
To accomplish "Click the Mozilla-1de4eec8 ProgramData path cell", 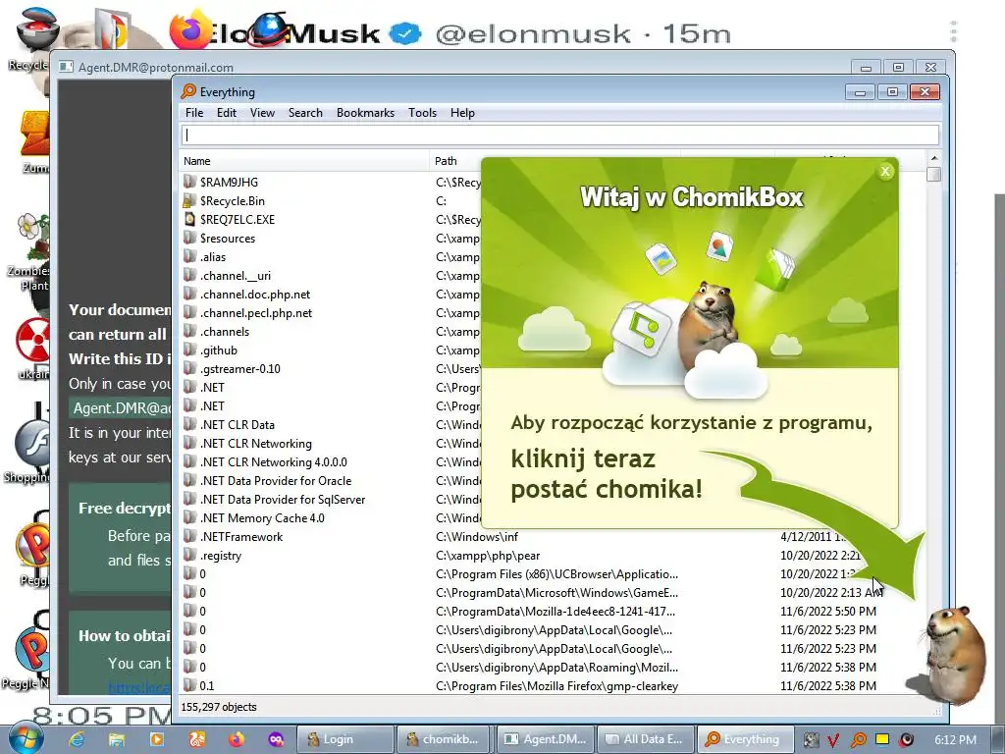I will [555, 611].
